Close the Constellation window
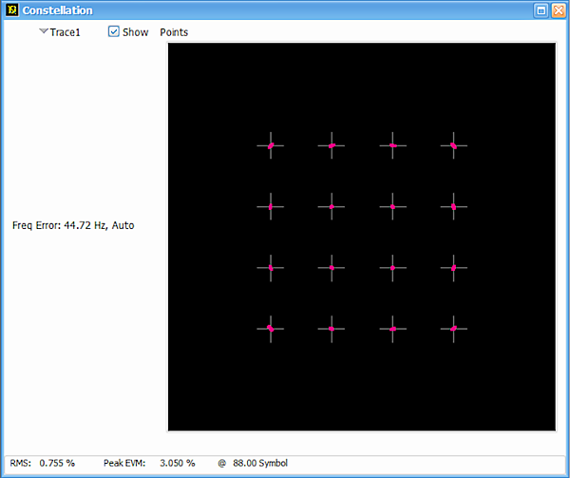 [x=557, y=10]
